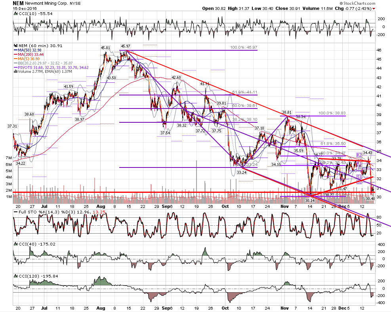Click the PIVOTS legend entry

[51, 67]
